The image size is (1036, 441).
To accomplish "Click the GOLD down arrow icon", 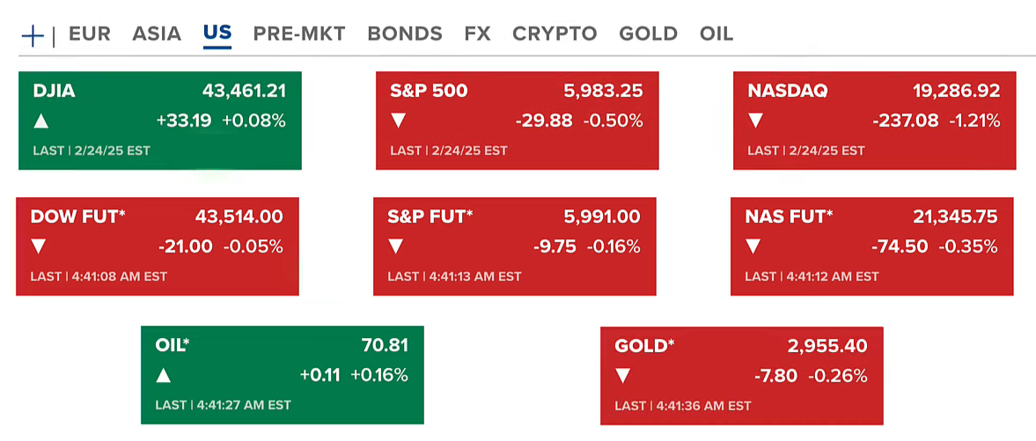I will pyautogui.click(x=622, y=377).
